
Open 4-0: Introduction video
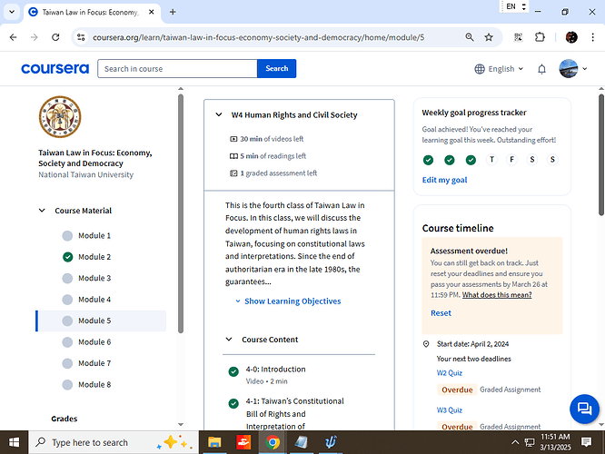[x=275, y=370]
